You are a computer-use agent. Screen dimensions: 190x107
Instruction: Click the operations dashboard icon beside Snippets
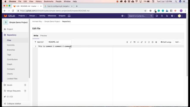click(69, 16)
